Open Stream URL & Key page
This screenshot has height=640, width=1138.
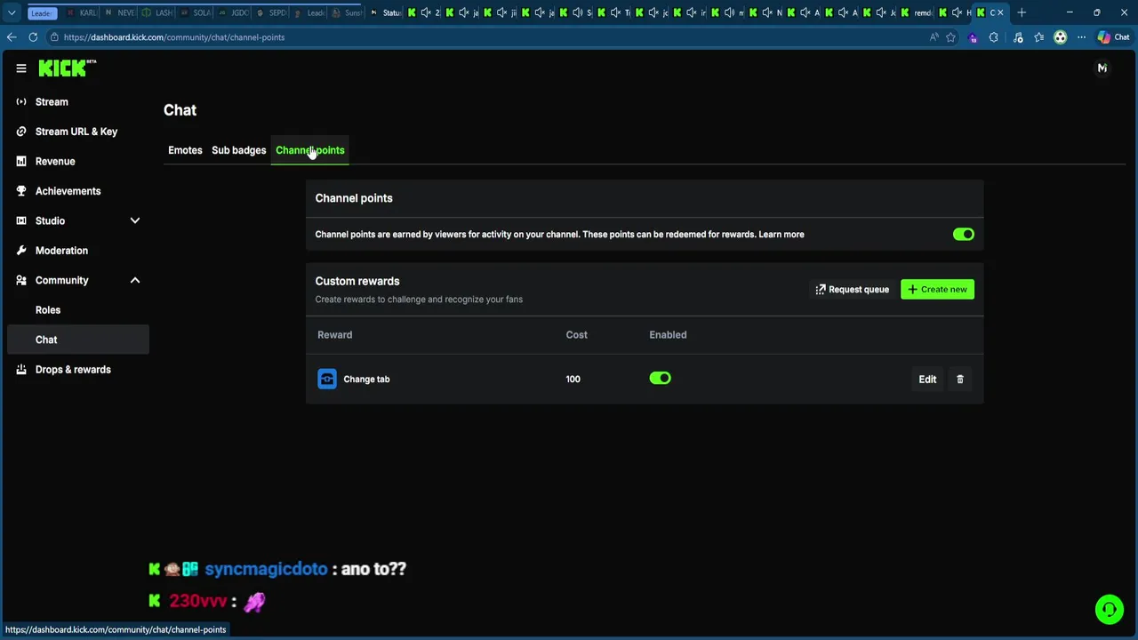coord(76,132)
